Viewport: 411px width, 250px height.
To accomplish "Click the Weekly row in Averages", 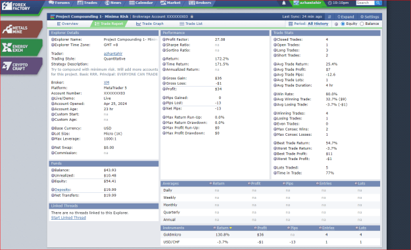I will 270,198.
